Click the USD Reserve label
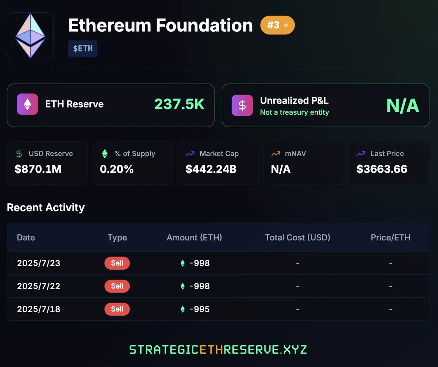This screenshot has width=438, height=367. pos(51,154)
